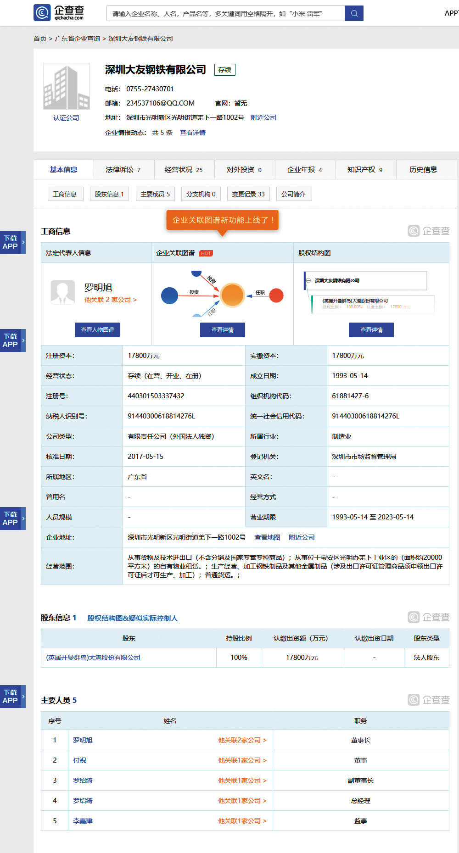The height and width of the screenshot is (853, 459).
Task: Click the phone number 0755-27430701
Action: (150, 89)
